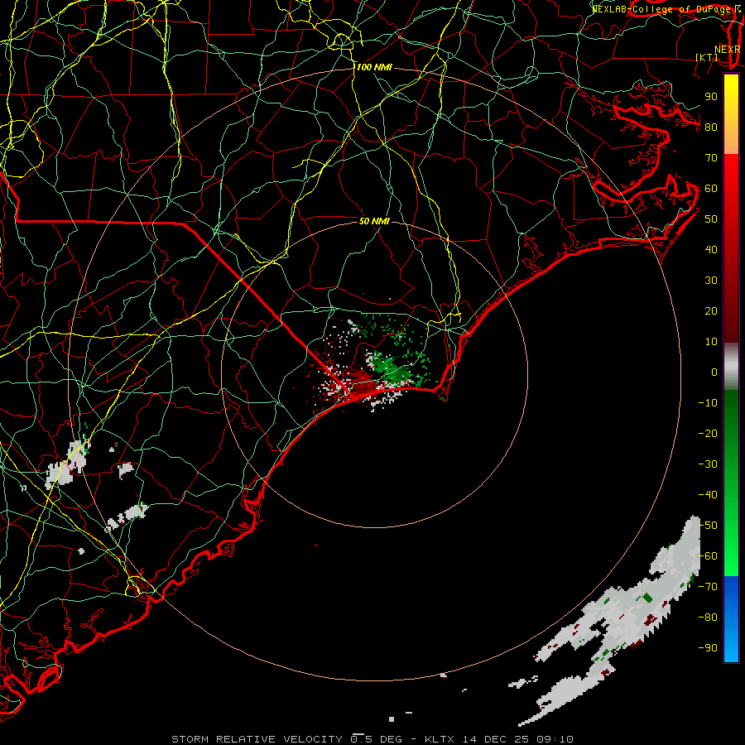The image size is (745, 745).
Task: Click the green inbound velocity cluster near radar
Action: [390, 368]
